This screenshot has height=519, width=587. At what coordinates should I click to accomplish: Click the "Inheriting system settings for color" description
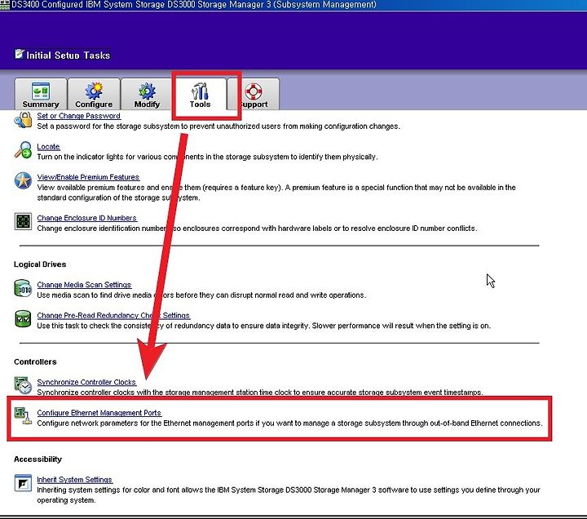click(289, 495)
